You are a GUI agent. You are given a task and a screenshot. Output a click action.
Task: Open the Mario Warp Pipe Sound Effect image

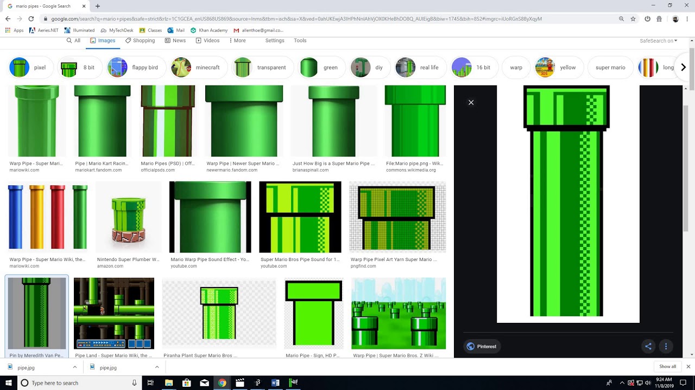210,217
